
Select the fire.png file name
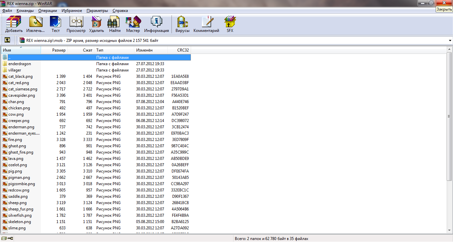[15, 140]
